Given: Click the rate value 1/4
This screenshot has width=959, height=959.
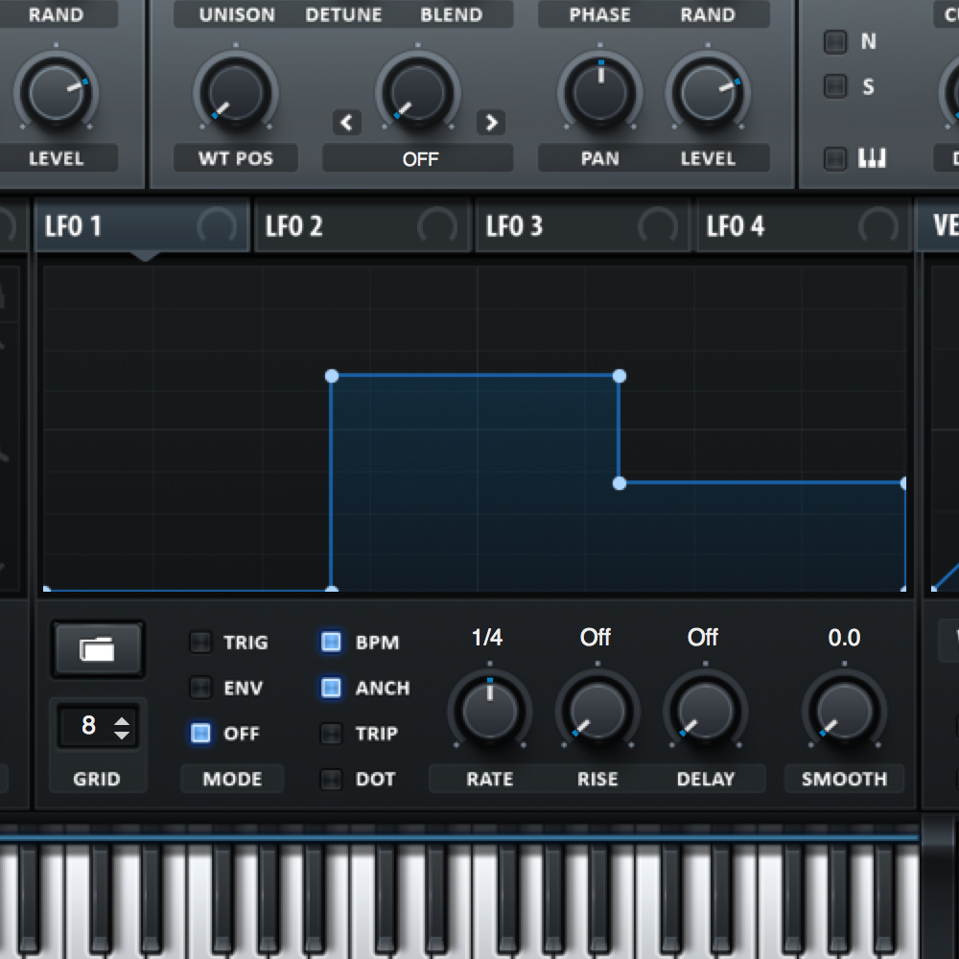Looking at the screenshot, I should [x=487, y=638].
